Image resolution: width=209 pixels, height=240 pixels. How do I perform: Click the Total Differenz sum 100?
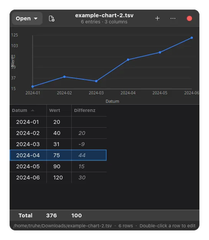coord(76,215)
